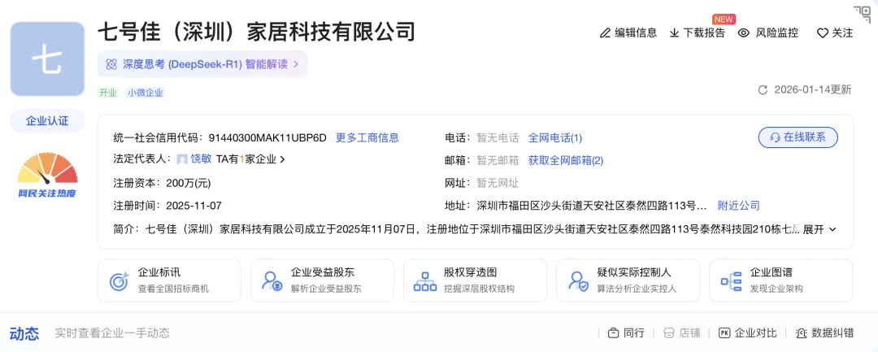Click the pencil icon for 编辑信息
Viewport: 878px width, 352px height.
(605, 33)
